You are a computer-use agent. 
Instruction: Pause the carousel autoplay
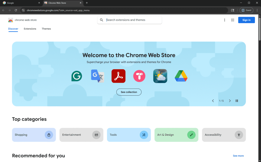coord(237,101)
